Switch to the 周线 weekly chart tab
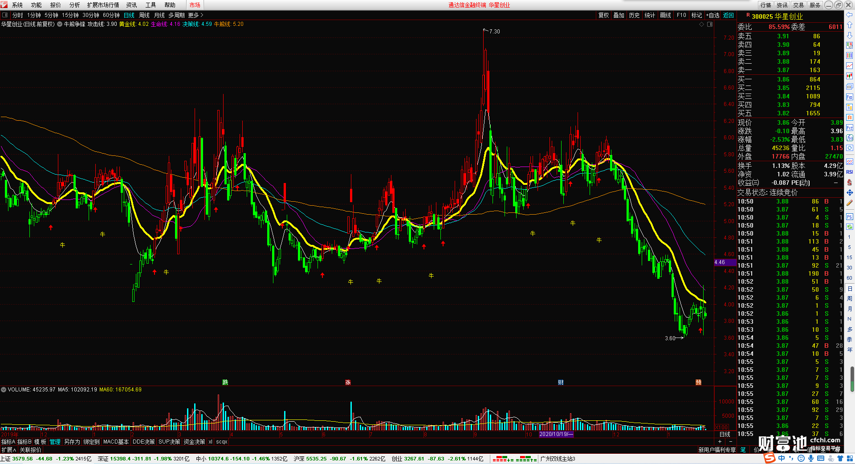This screenshot has width=855, height=464. pos(144,15)
